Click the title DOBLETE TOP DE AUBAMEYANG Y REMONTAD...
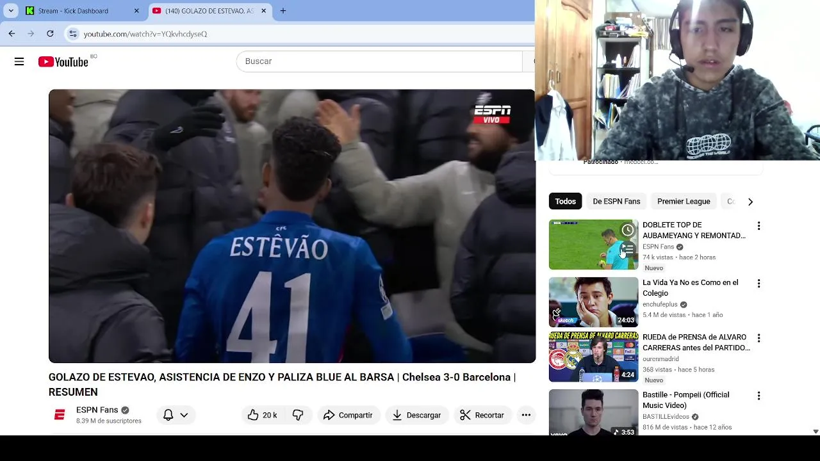This screenshot has height=461, width=820. pyautogui.click(x=694, y=230)
